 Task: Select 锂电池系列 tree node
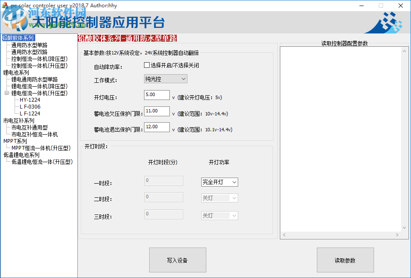[x=16, y=73]
